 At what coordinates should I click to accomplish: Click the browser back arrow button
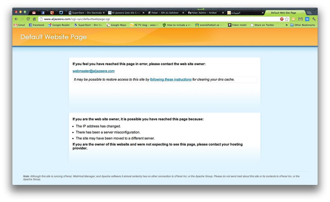pos(16,19)
